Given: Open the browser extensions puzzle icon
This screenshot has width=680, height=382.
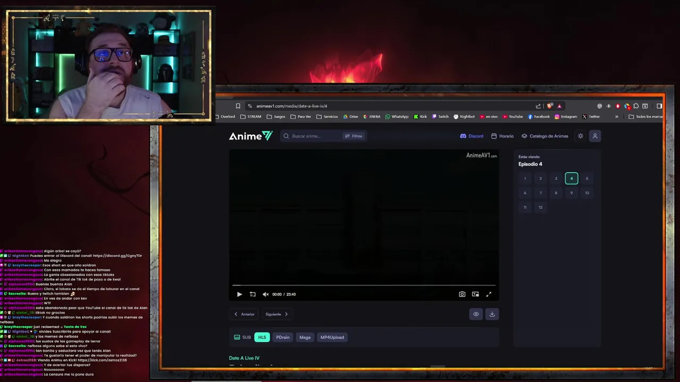Looking at the screenshot, I should [x=636, y=106].
